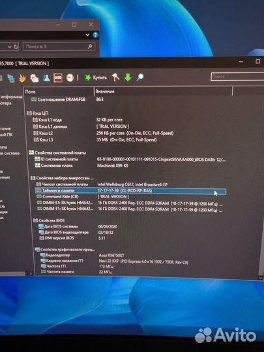Select 'DMI версия BIOS' row
Screen dimensions: 264x352
[x=57, y=238]
